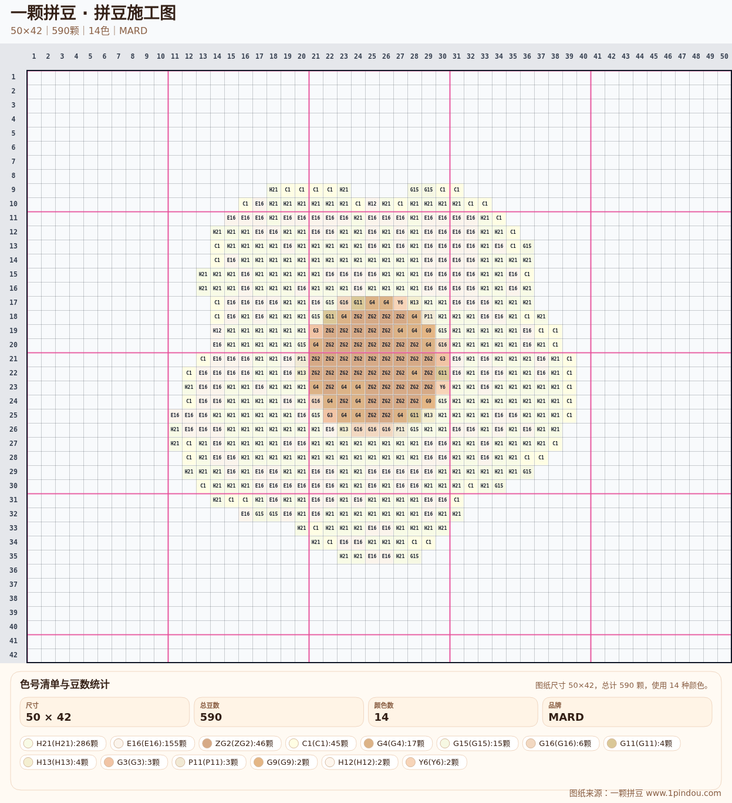Screen dimensions: 732x803
Task: Select the P11(P11):3颗 legend chip
Action: click(209, 762)
